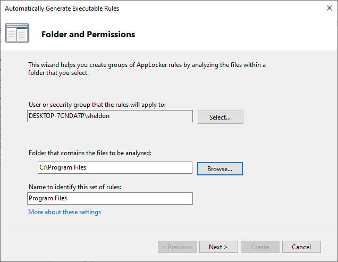Proceed with the Next > button

[x=218, y=247]
